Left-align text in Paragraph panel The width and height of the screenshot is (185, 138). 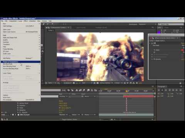(x=159, y=90)
